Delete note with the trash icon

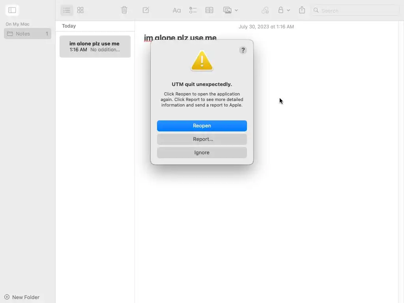pyautogui.click(x=124, y=10)
